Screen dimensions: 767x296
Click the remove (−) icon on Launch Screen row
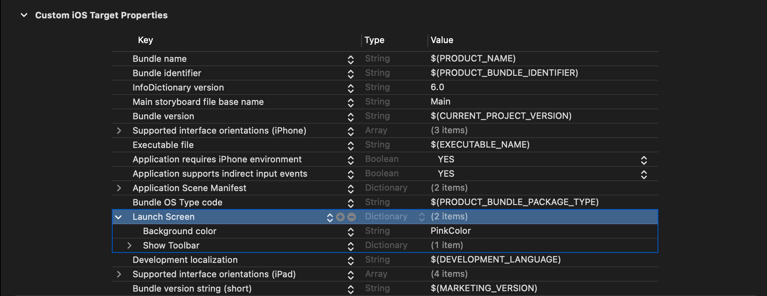pyautogui.click(x=352, y=217)
